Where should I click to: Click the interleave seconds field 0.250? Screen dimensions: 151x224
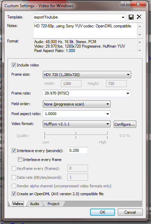(x=78, y=150)
